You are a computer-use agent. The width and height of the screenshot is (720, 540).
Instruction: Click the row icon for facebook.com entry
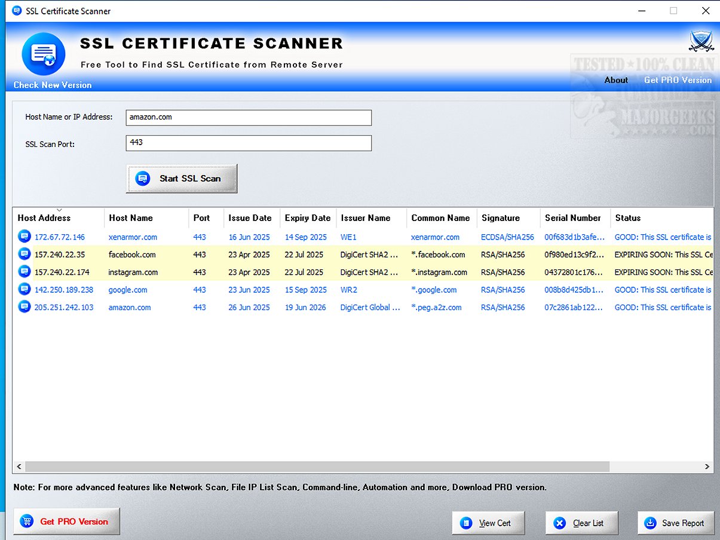coord(24,254)
